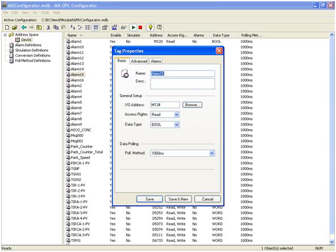The width and height of the screenshot is (336, 252).
Task: Click the Copy toolbar icon
Action: (x=56, y=27)
